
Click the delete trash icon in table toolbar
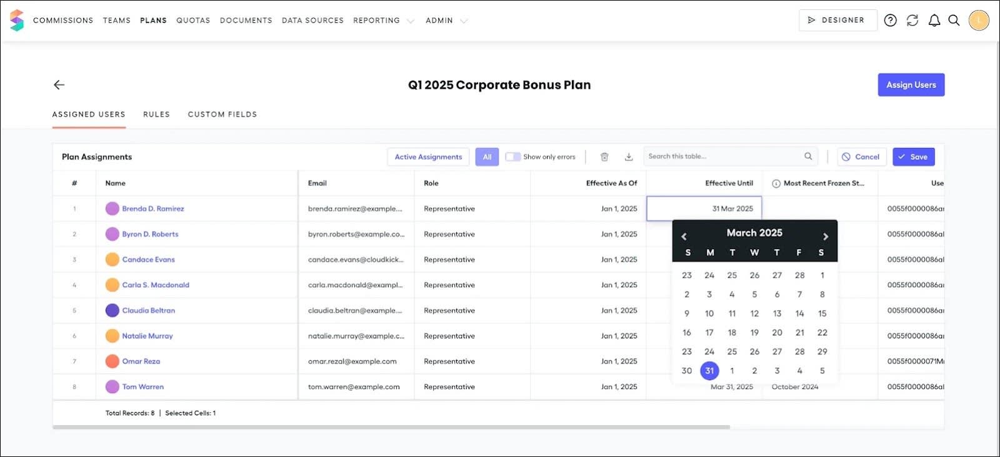[604, 157]
